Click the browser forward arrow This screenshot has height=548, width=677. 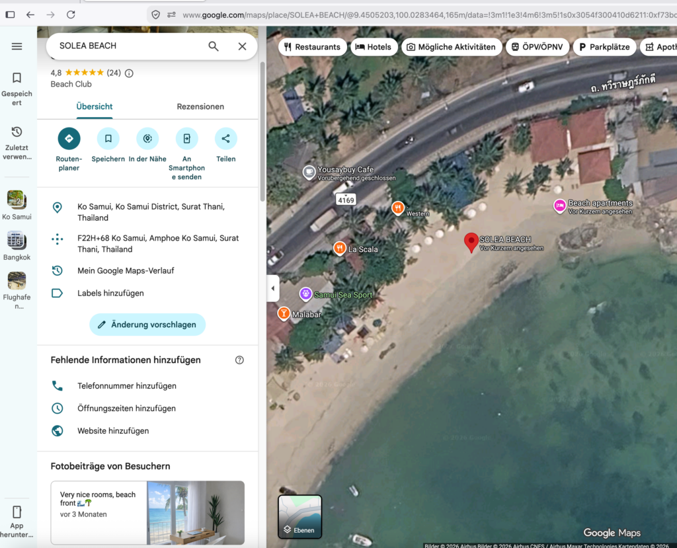point(50,15)
